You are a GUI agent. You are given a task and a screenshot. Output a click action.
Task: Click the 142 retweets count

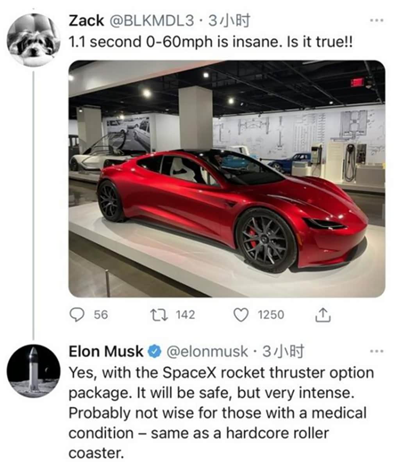click(x=185, y=315)
